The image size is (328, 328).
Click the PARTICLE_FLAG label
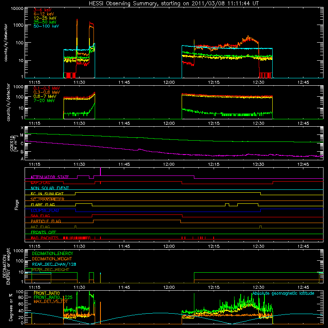click(x=46, y=221)
